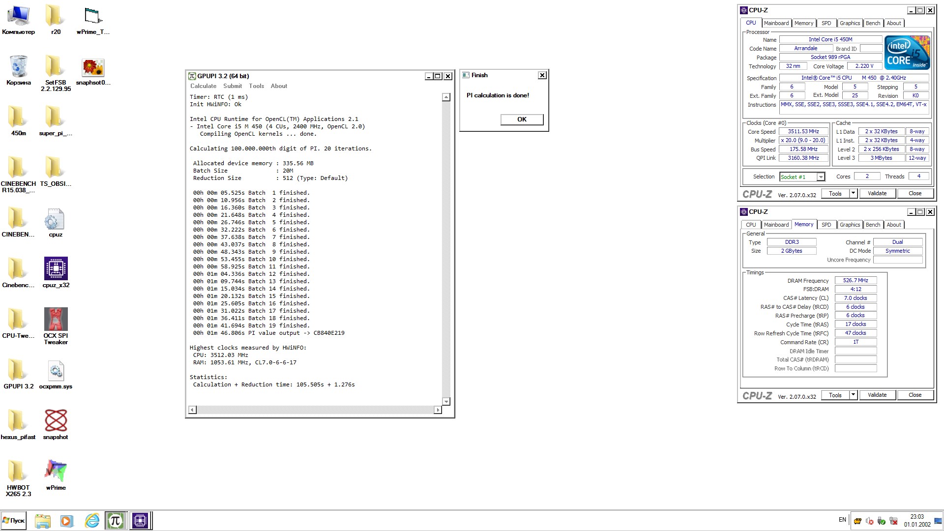Open the CINEBENCH R15.038 folder
Viewport: 944px width, 531px height.
(x=18, y=175)
